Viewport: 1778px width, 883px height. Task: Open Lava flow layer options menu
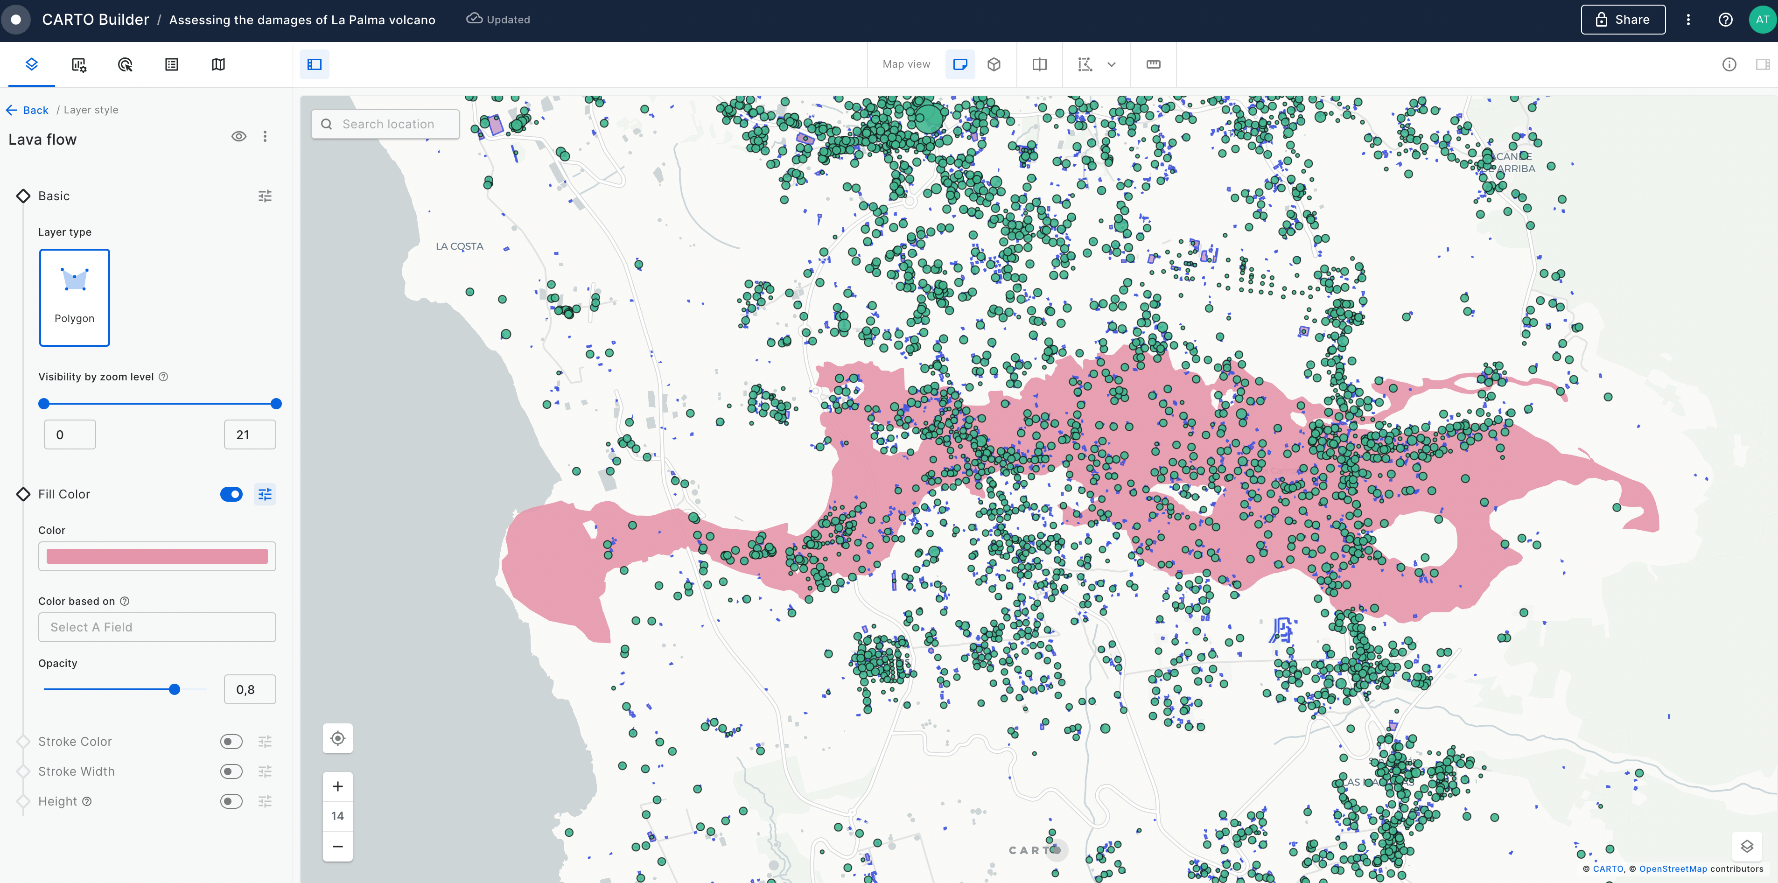pyautogui.click(x=265, y=136)
